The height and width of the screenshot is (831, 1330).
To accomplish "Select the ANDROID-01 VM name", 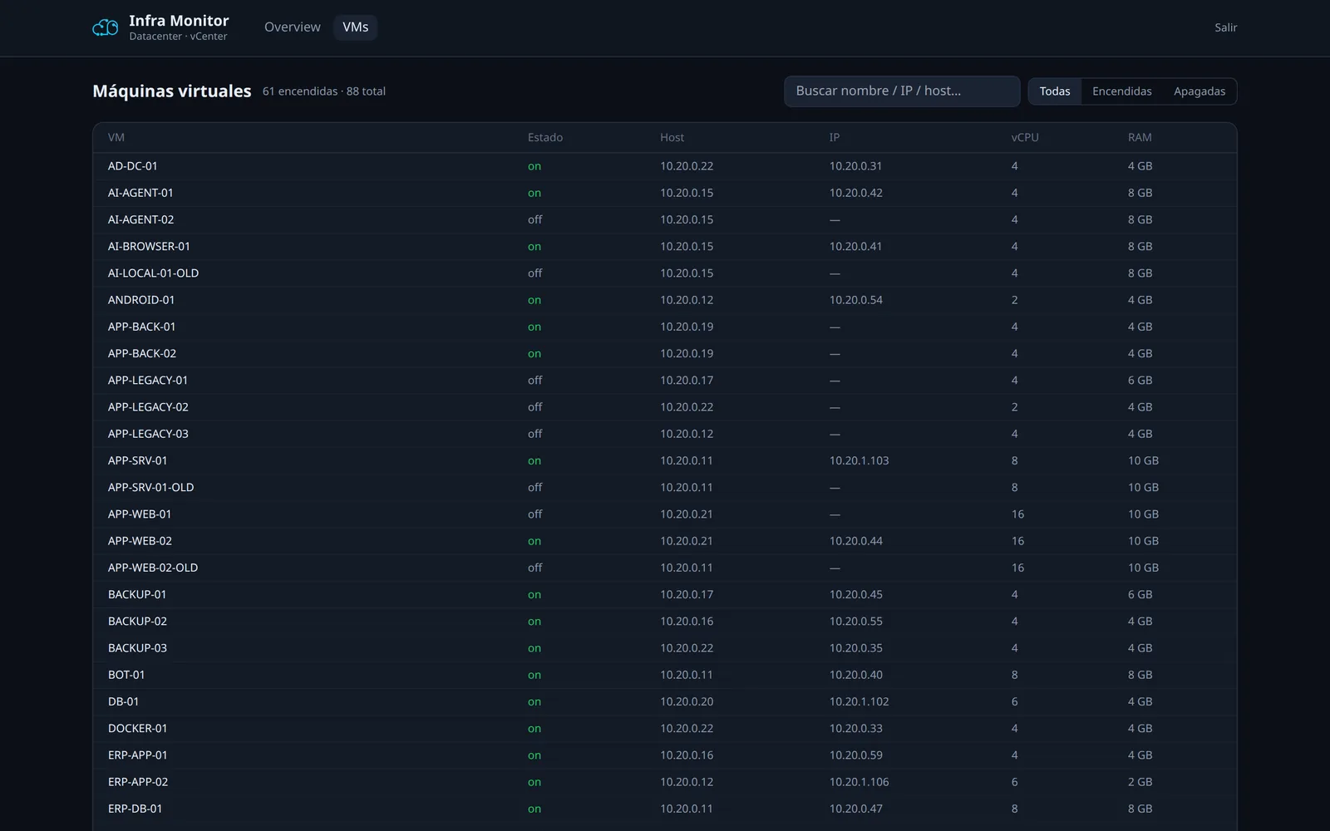I will point(141,300).
